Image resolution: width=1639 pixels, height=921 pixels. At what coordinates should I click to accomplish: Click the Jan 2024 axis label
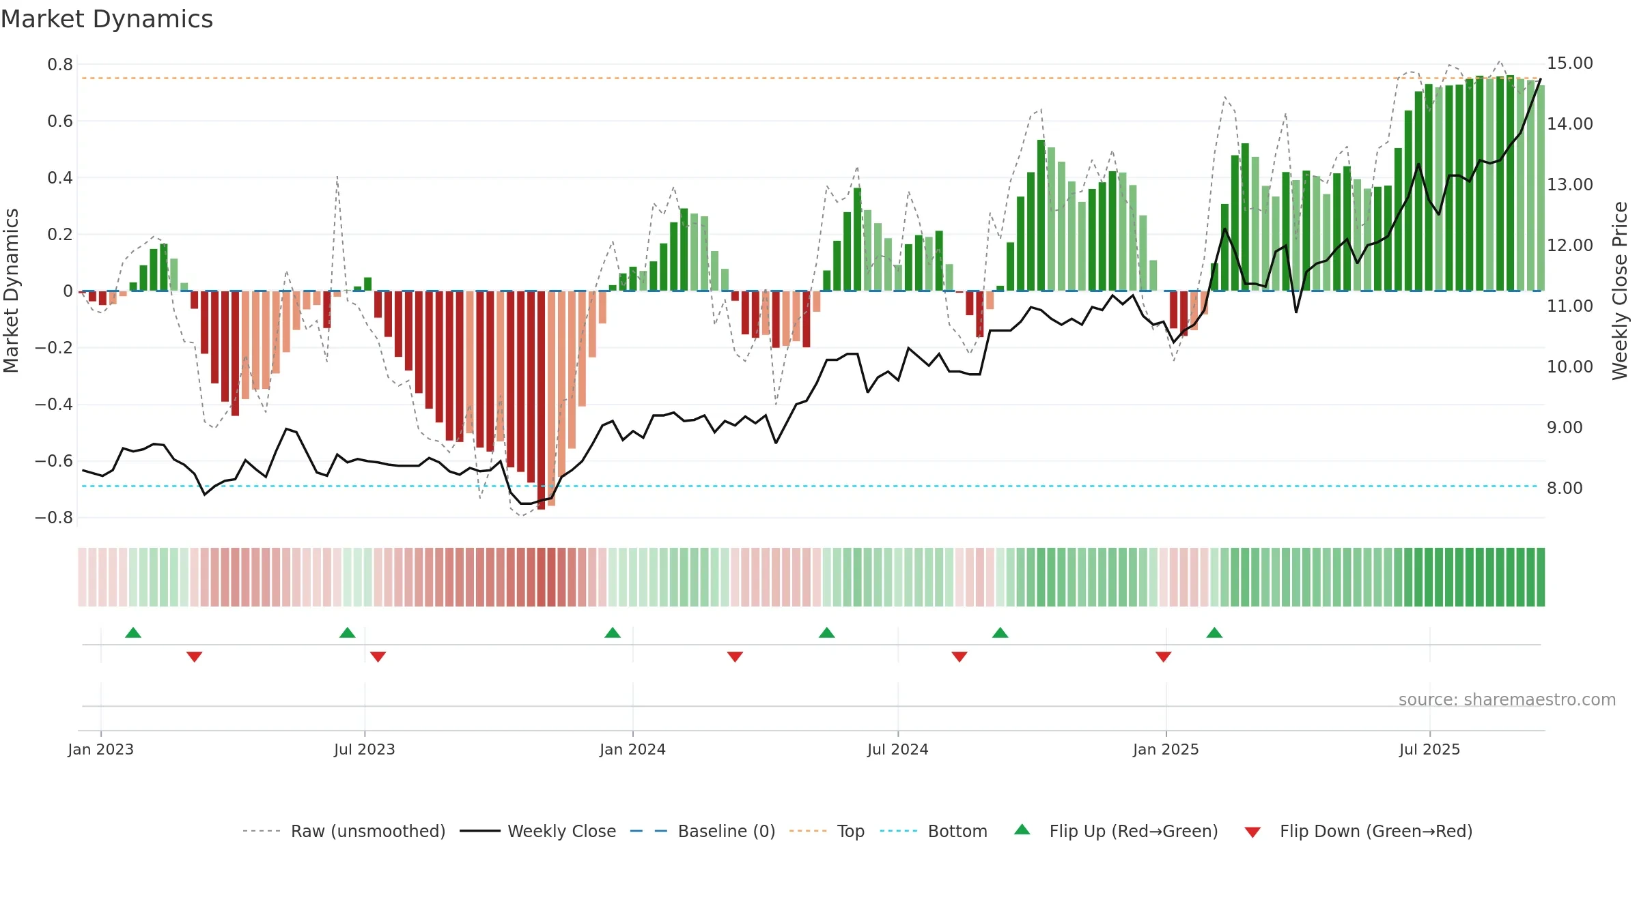coord(633,749)
